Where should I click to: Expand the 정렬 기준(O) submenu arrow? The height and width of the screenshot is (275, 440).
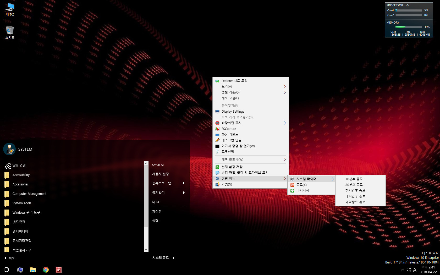[x=285, y=92]
